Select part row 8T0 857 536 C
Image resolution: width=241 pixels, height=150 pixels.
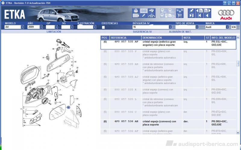(x=168, y=115)
